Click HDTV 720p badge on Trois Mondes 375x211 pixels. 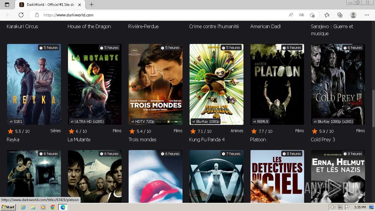pyautogui.click(x=143, y=121)
